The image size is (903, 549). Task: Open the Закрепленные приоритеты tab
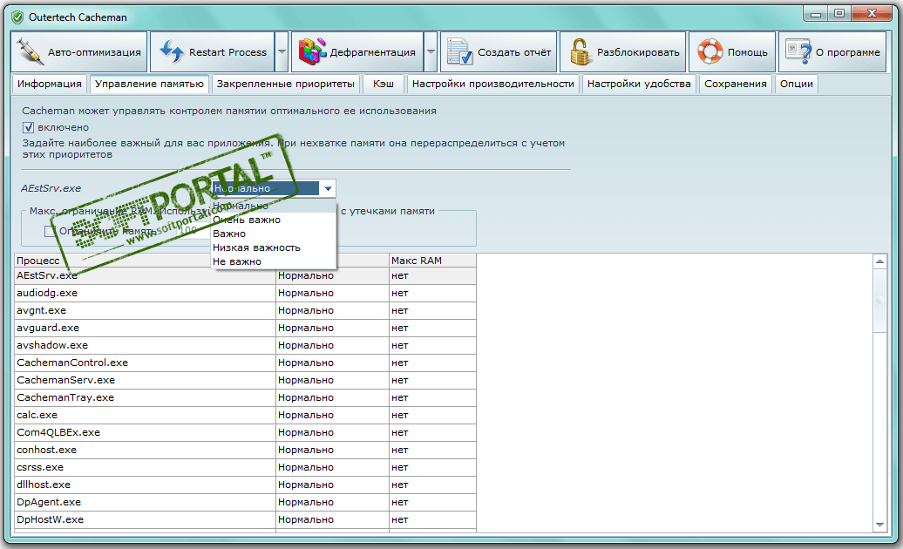click(286, 84)
